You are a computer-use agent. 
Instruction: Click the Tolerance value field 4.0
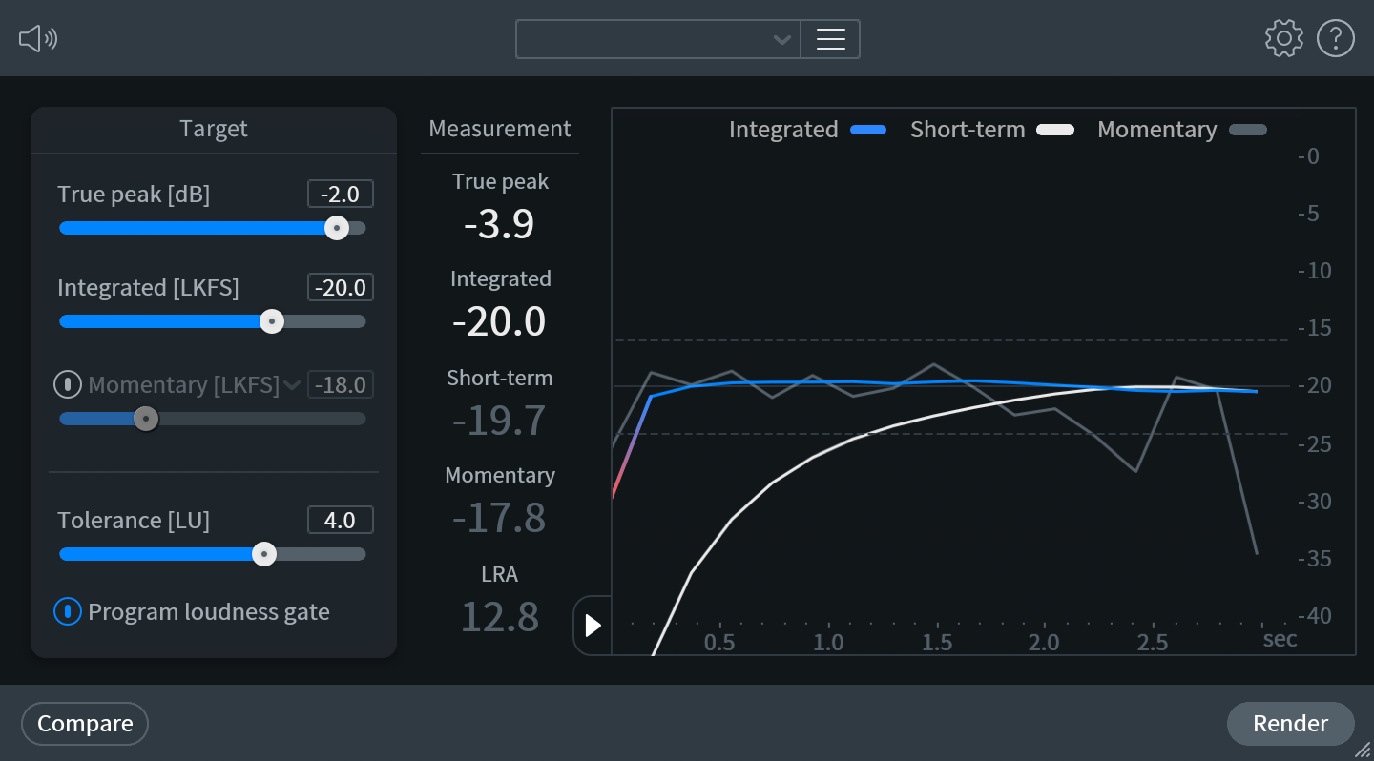point(340,521)
